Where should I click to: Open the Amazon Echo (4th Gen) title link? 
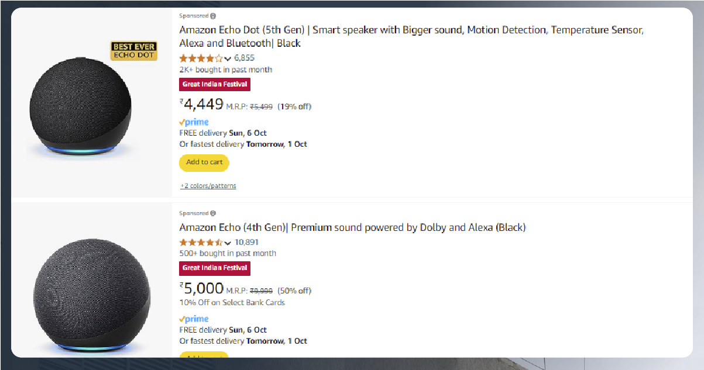[x=352, y=227]
